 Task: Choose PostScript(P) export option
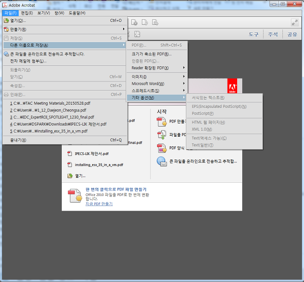pos(224,113)
